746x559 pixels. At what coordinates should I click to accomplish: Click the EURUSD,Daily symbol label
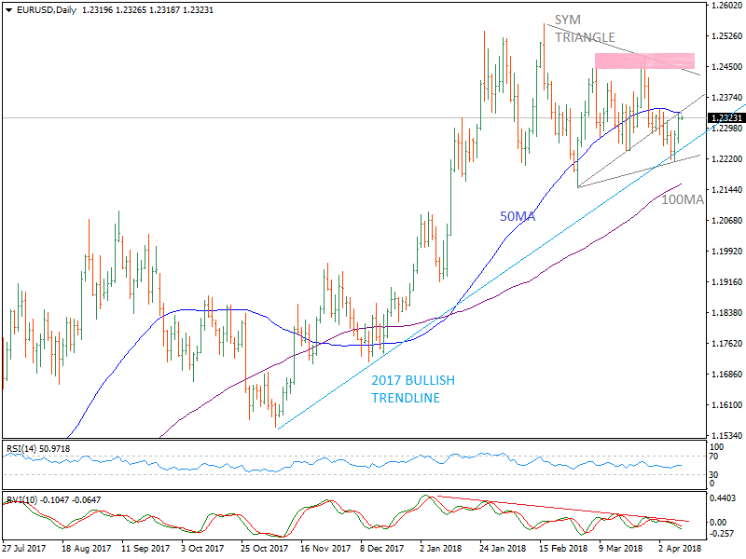click(x=45, y=7)
